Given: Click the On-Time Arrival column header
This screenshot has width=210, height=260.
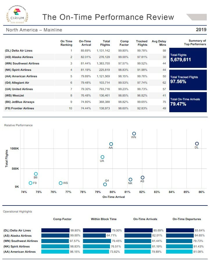Looking at the screenshot, I should pos(85,43).
